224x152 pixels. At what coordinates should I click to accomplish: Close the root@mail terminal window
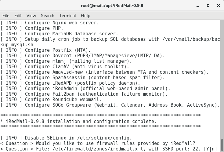pyautogui.click(x=219, y=5)
